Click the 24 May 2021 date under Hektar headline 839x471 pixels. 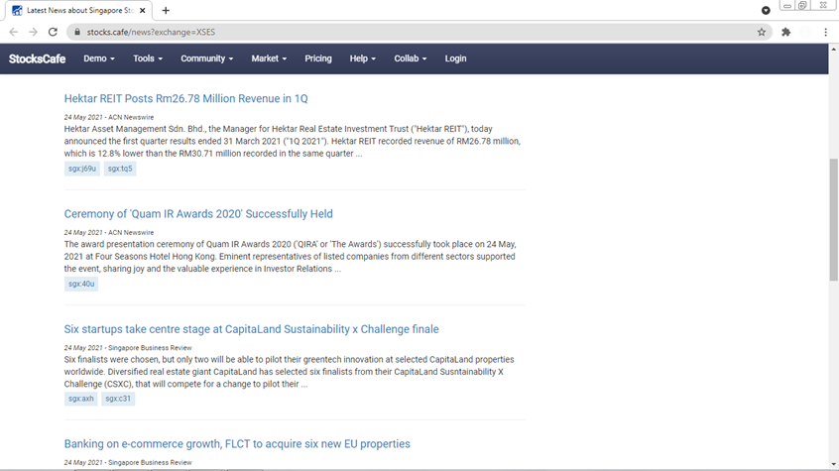83,117
